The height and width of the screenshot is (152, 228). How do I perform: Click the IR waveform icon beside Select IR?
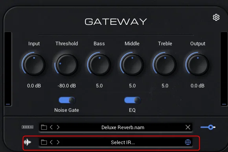pos(28,142)
